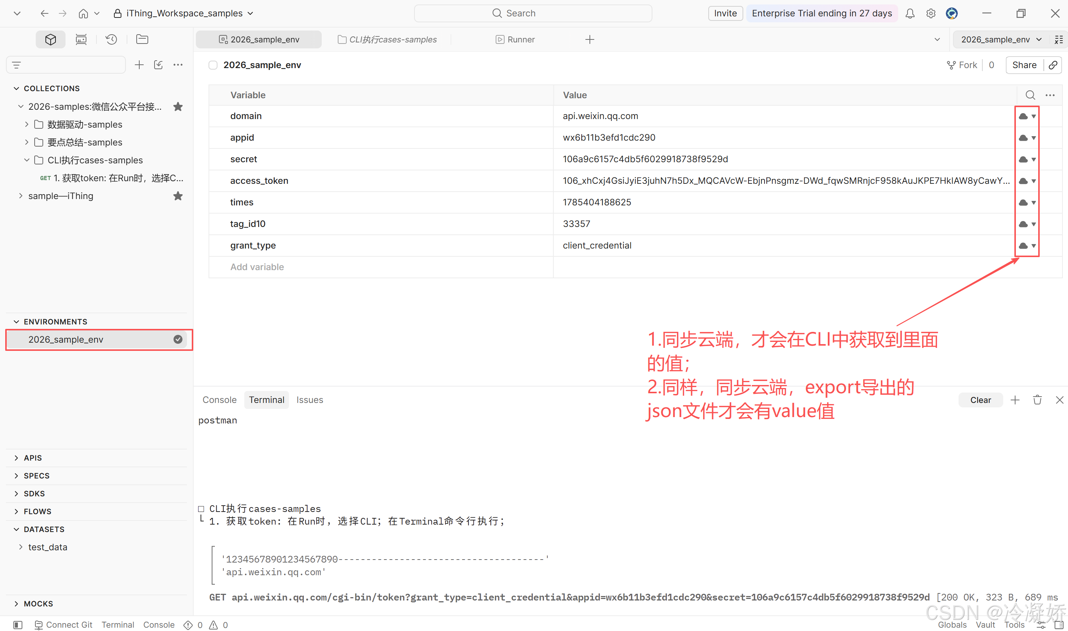Collapse the CLI执行cases-samples folder

pos(26,160)
